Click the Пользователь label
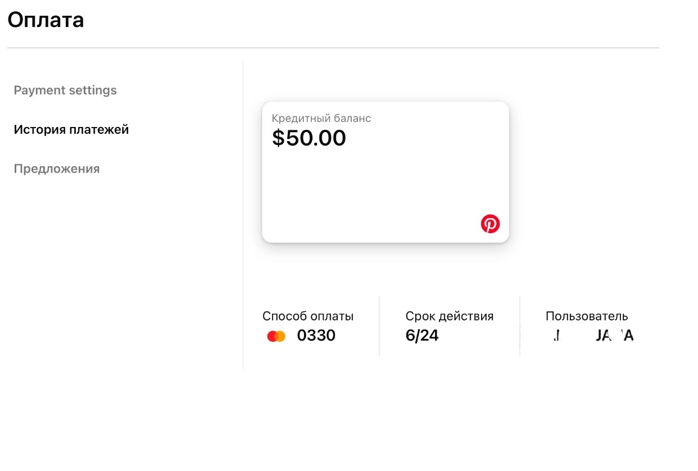This screenshot has width=698, height=471. pyautogui.click(x=587, y=316)
